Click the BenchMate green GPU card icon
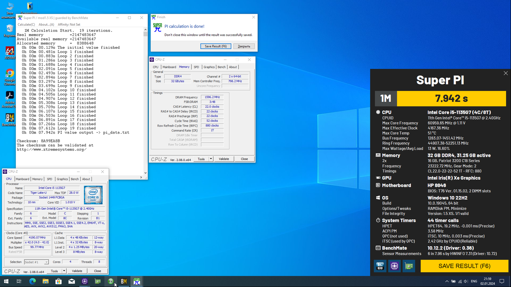The height and width of the screenshot is (287, 511). (x=409, y=266)
